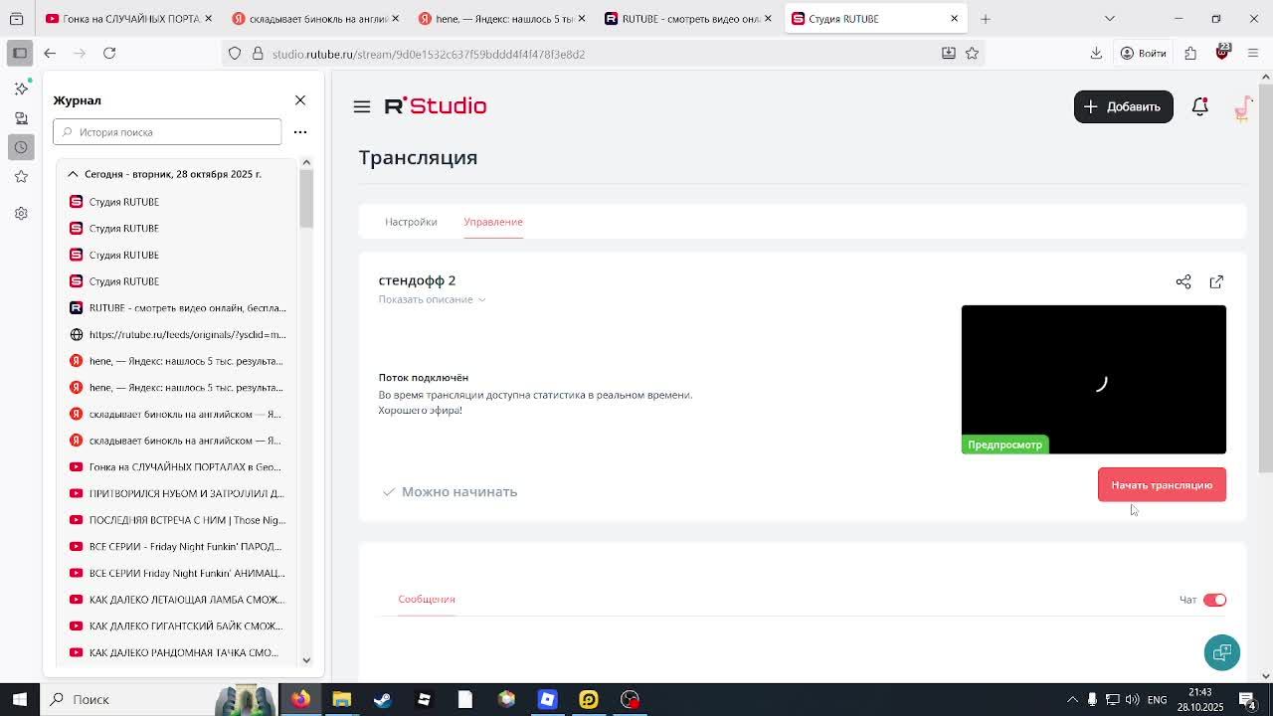
Task: Click the ENG language indicator
Action: click(x=1157, y=700)
